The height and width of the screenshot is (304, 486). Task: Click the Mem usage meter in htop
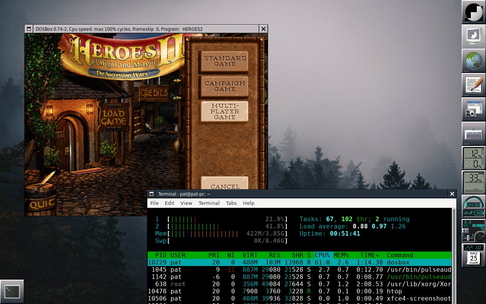pyautogui.click(x=221, y=233)
